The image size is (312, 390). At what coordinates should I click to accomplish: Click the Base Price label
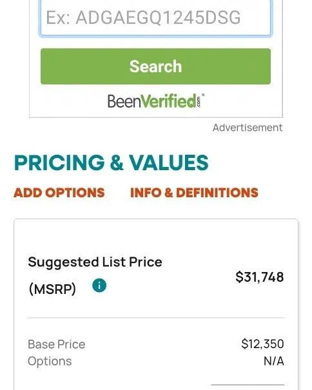[x=57, y=344]
